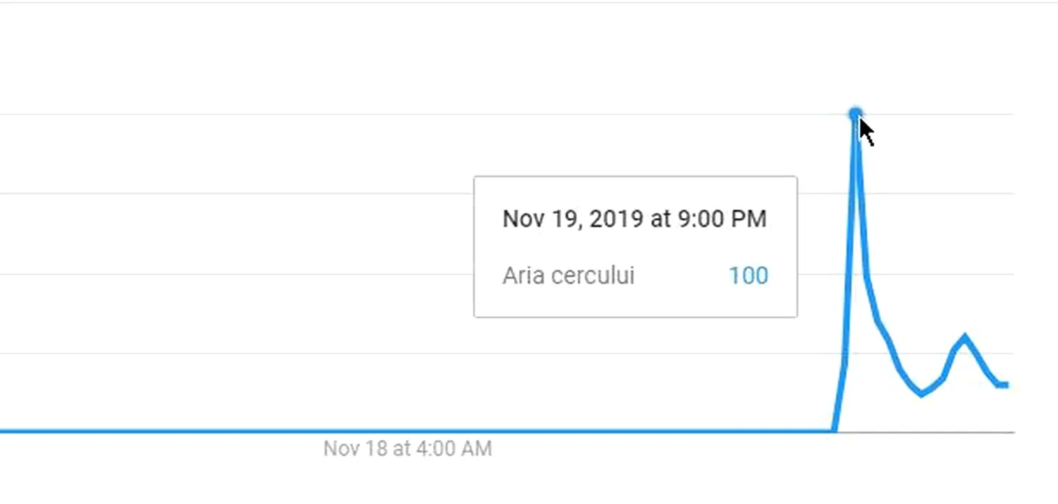Image resolution: width=1058 pixels, height=504 pixels.
Task: Click the Aria cercului label in tooltip
Action: tap(568, 276)
